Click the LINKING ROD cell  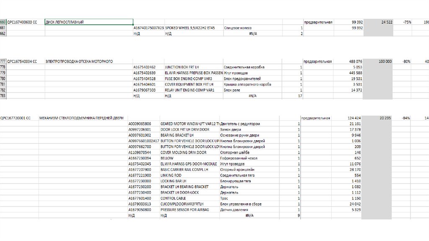190,175
